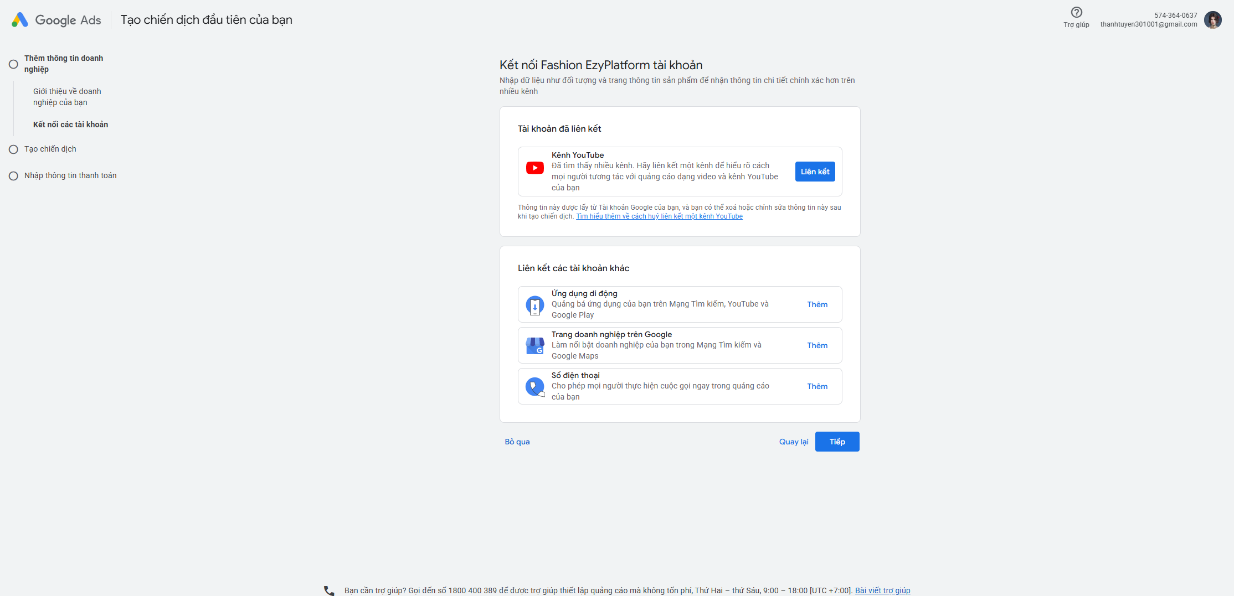Go to 'Tạo chiến dịch' step
Viewport: 1234px width, 596px height.
pos(50,149)
